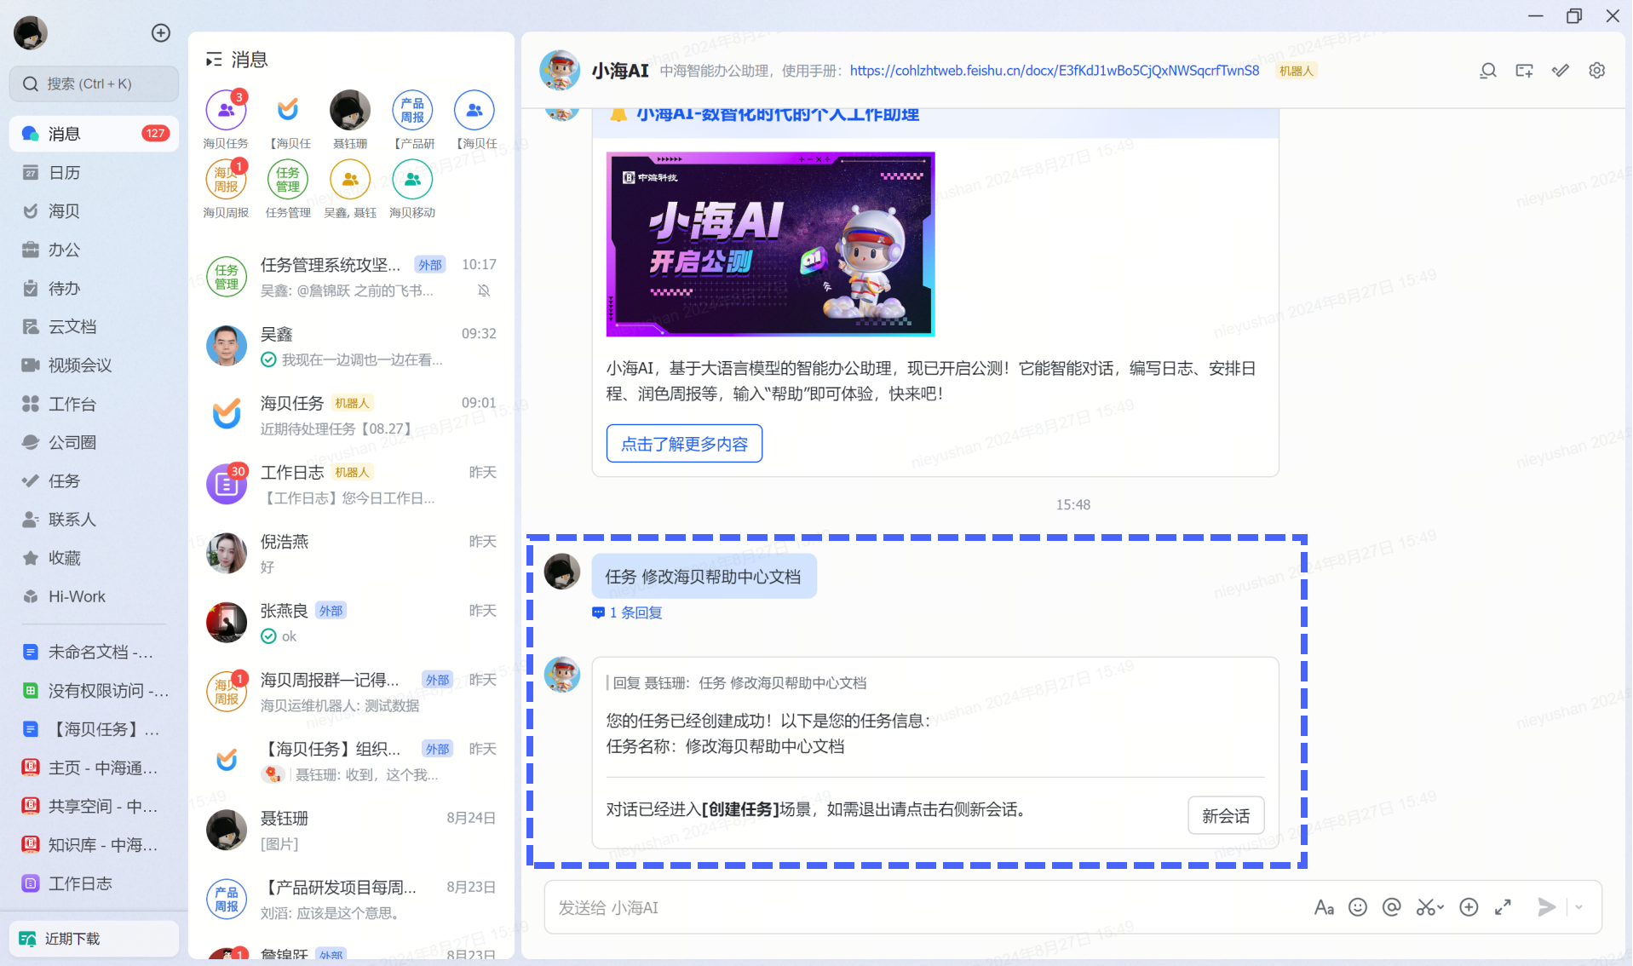The width and height of the screenshot is (1633, 966).
Task: Open 海贝 in left navigation
Action: pyautogui.click(x=94, y=210)
